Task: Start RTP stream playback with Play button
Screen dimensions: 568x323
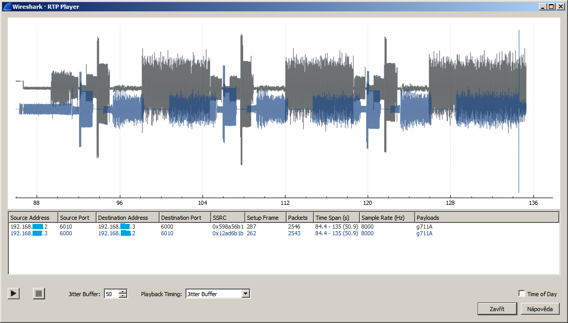Action: (14, 293)
